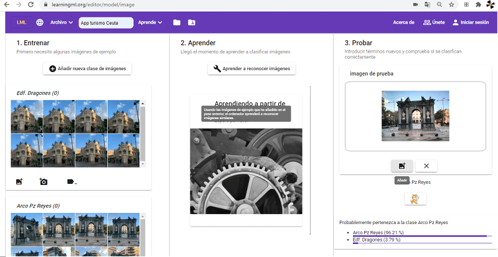Click the LML logo in the header
The width and height of the screenshot is (498, 257).
pos(21,22)
